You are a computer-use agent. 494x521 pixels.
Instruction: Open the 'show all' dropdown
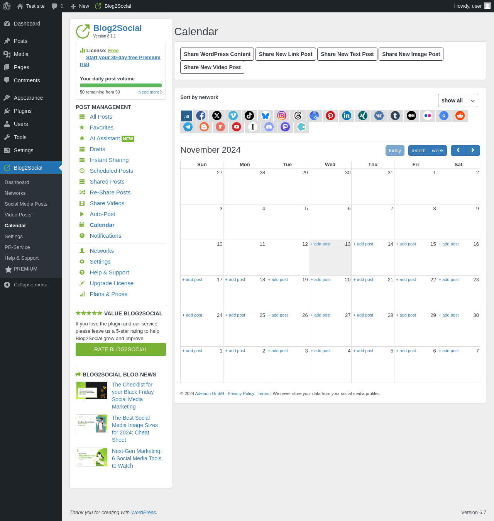click(x=458, y=100)
